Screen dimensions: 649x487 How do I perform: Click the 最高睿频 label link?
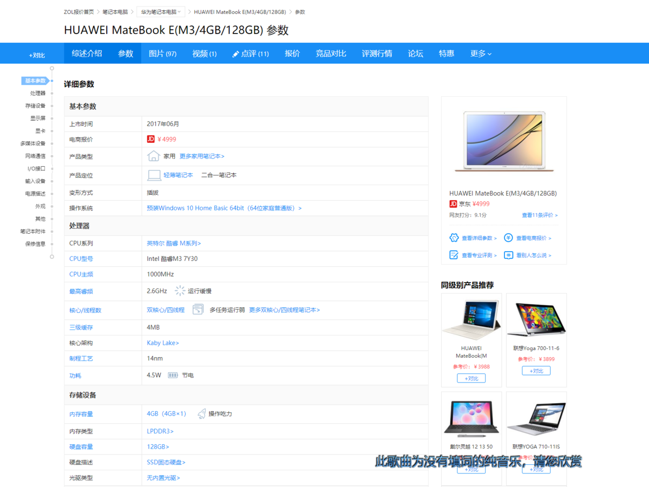81,291
